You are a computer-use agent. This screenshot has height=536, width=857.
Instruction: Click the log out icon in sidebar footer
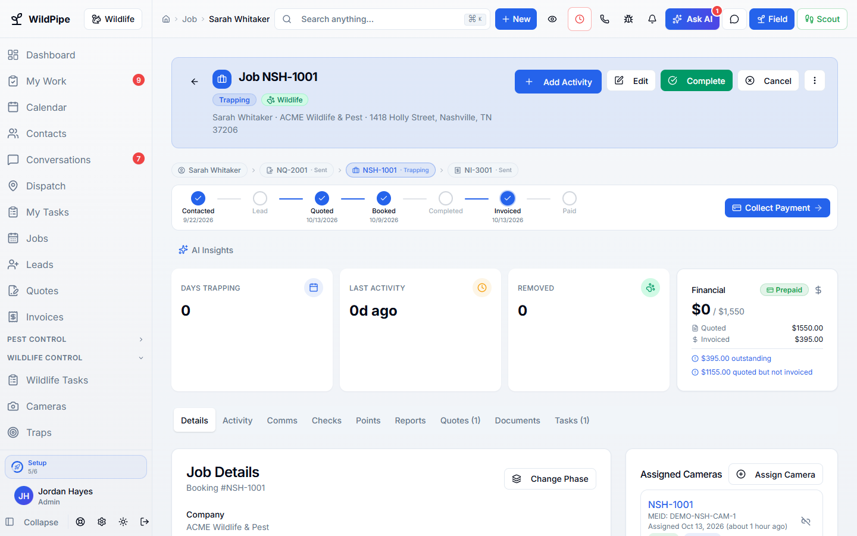[x=145, y=522]
